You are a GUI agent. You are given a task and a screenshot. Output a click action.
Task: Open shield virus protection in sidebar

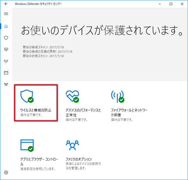[x=6, y=38]
